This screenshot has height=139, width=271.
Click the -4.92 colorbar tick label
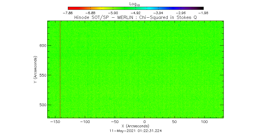point(135,13)
